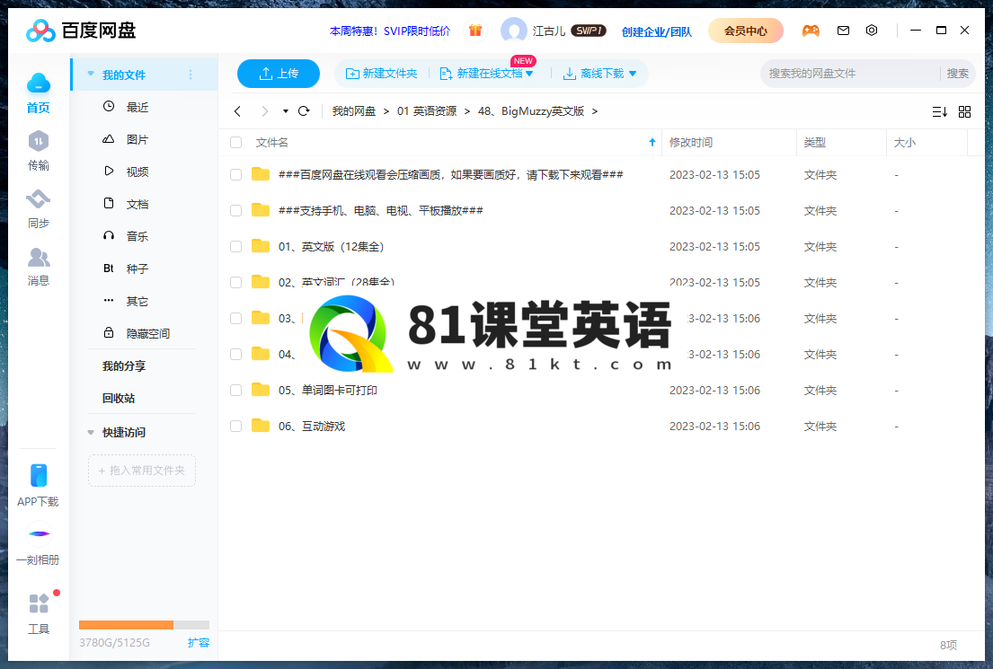Go back with the left arrow

[237, 111]
